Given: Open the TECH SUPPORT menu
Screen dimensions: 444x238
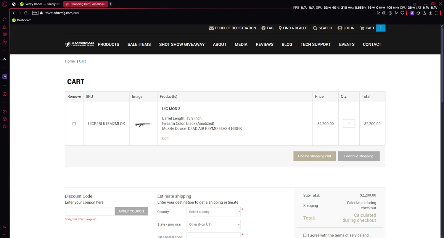Looking at the screenshot, I should click(316, 44).
